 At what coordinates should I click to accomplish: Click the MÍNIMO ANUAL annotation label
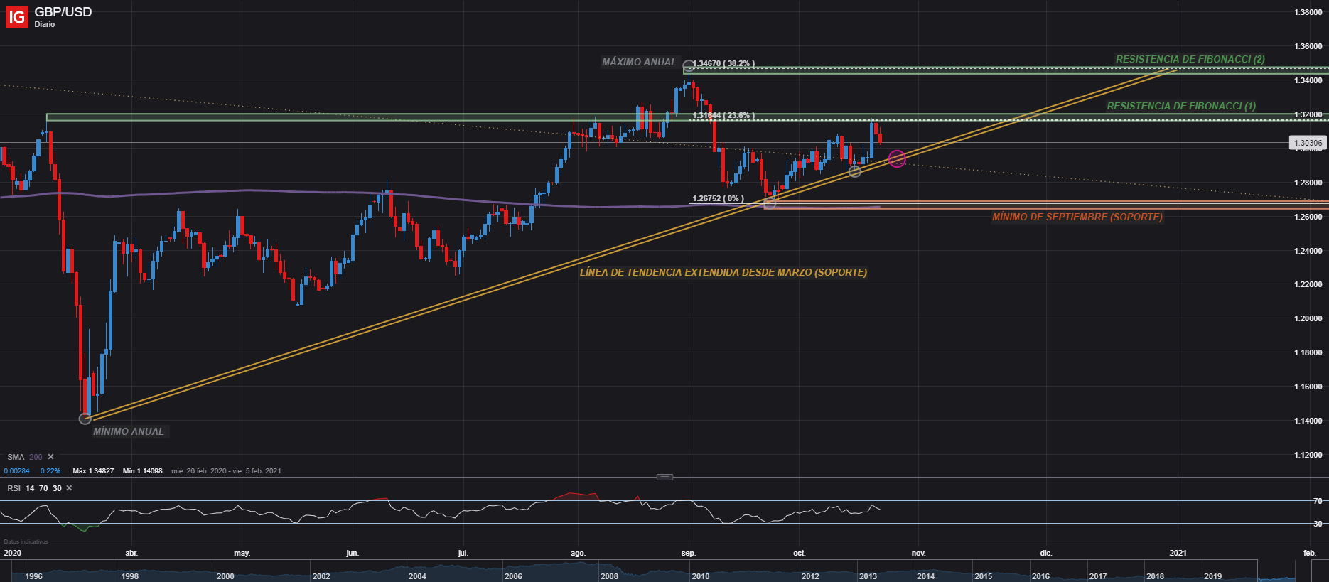point(129,431)
